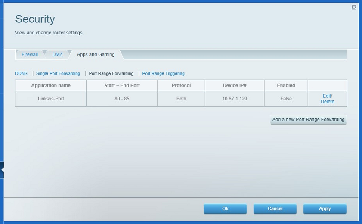Select the Linksys-Port application name cell
Screen dimensions: 362x224
51,99
